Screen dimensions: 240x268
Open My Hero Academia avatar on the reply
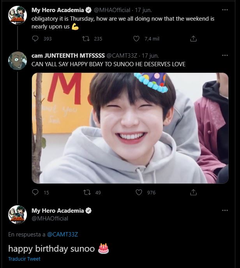click(x=17, y=215)
